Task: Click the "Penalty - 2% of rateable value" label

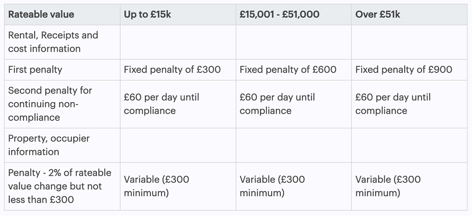Action: click(x=59, y=186)
